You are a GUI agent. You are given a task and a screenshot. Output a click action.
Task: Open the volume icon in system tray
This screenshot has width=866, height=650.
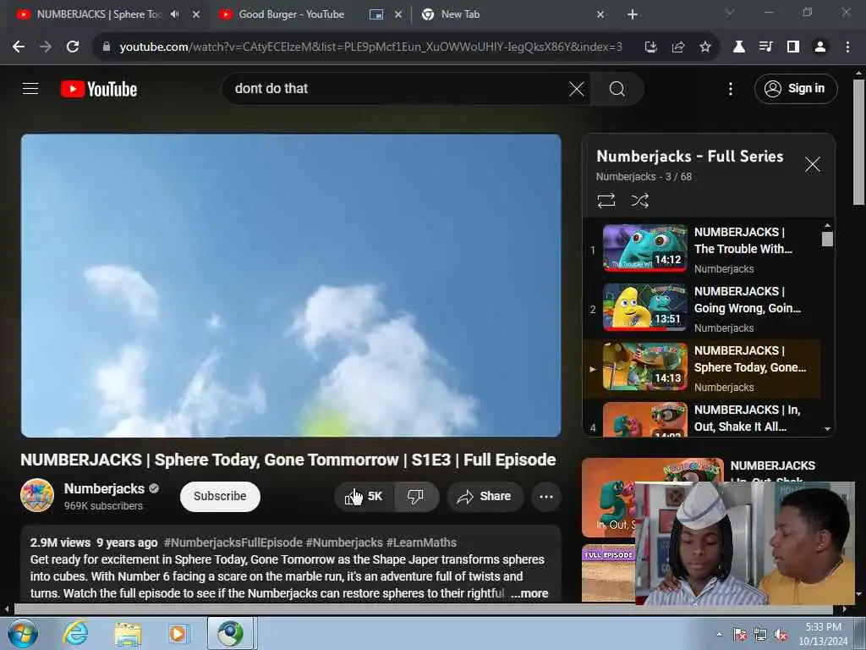pos(780,635)
